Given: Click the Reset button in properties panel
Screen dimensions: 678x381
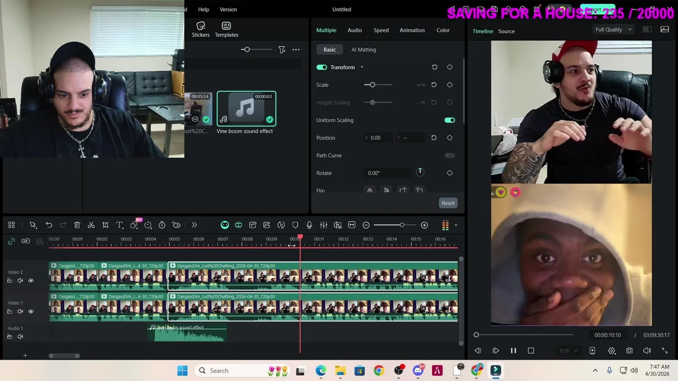Looking at the screenshot, I should point(448,203).
